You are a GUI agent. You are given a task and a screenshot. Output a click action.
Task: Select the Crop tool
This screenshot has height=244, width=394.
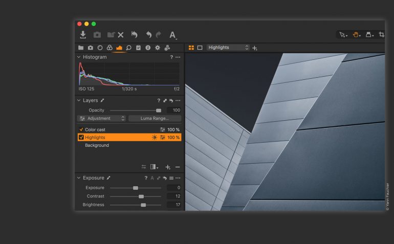click(382, 35)
